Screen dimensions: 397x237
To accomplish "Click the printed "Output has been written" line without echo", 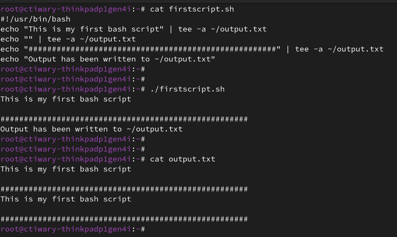I will click(x=91, y=129).
